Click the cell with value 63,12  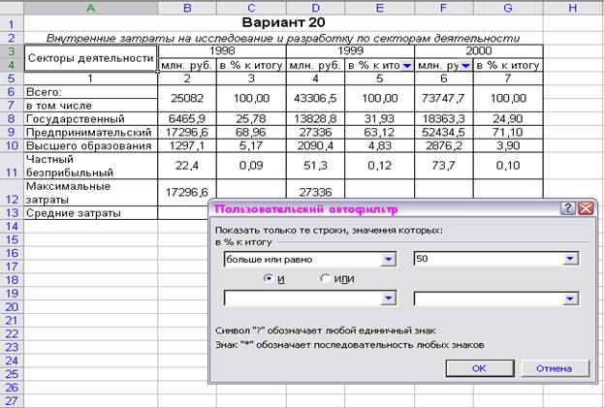[379, 133]
